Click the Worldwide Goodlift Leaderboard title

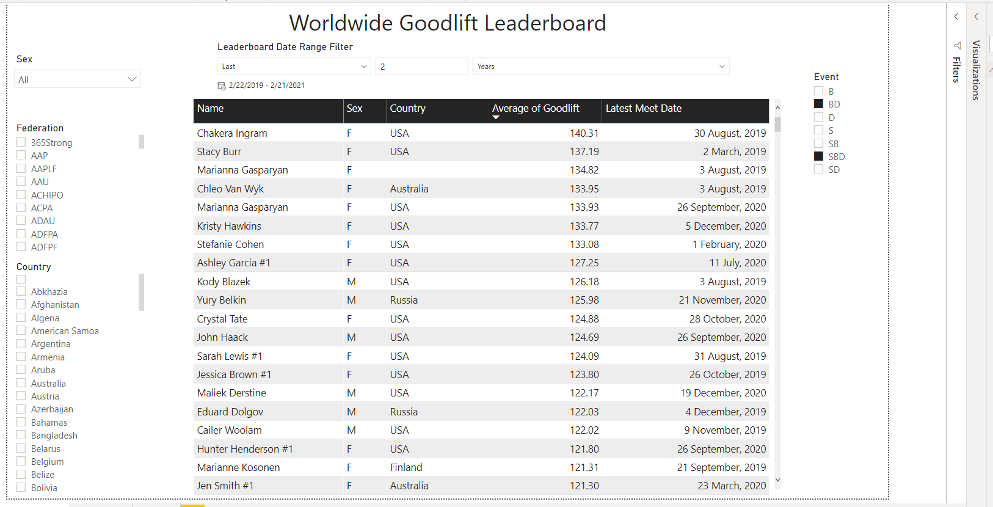pyautogui.click(x=448, y=23)
